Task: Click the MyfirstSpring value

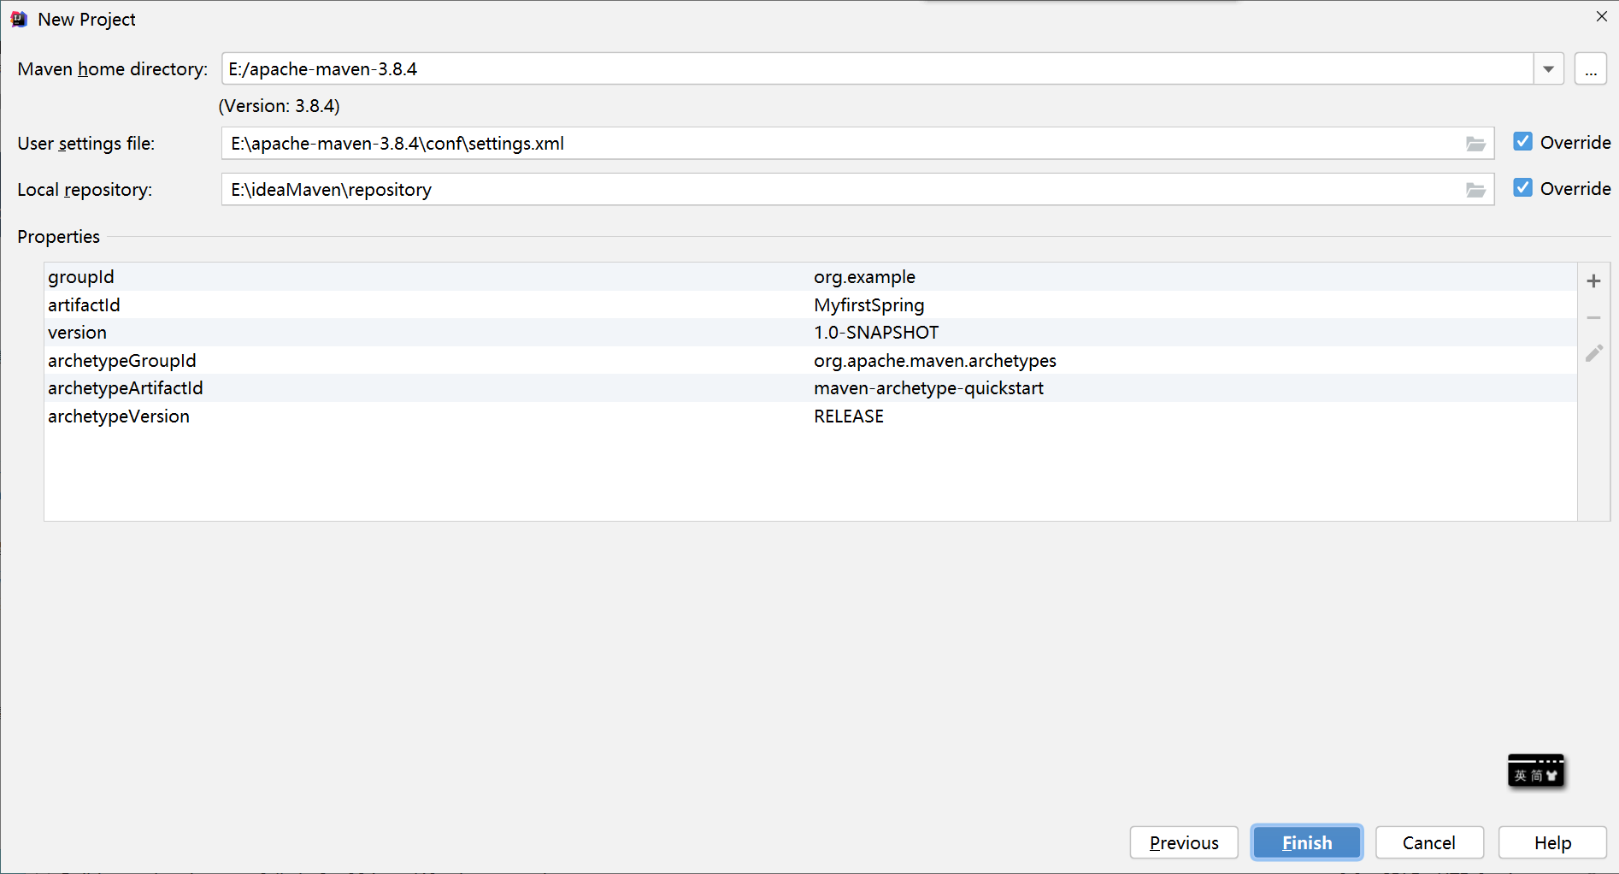Action: (868, 305)
